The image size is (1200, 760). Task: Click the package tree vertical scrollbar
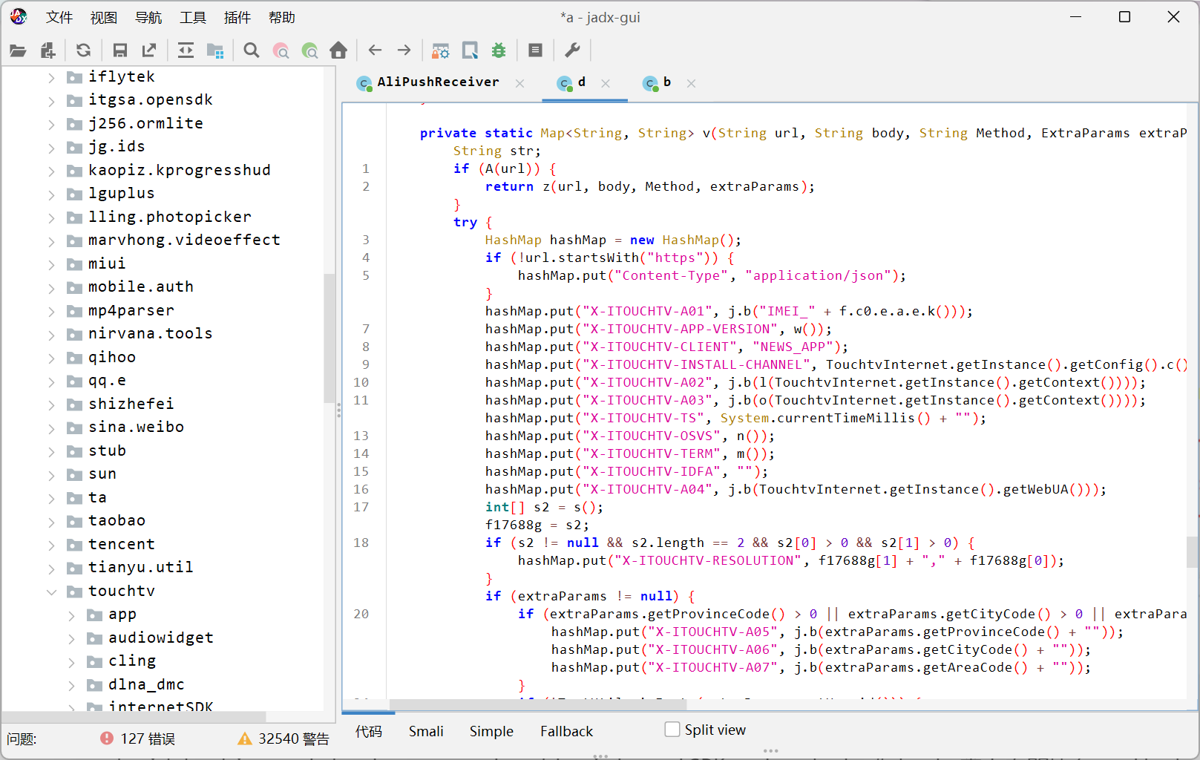(329, 338)
